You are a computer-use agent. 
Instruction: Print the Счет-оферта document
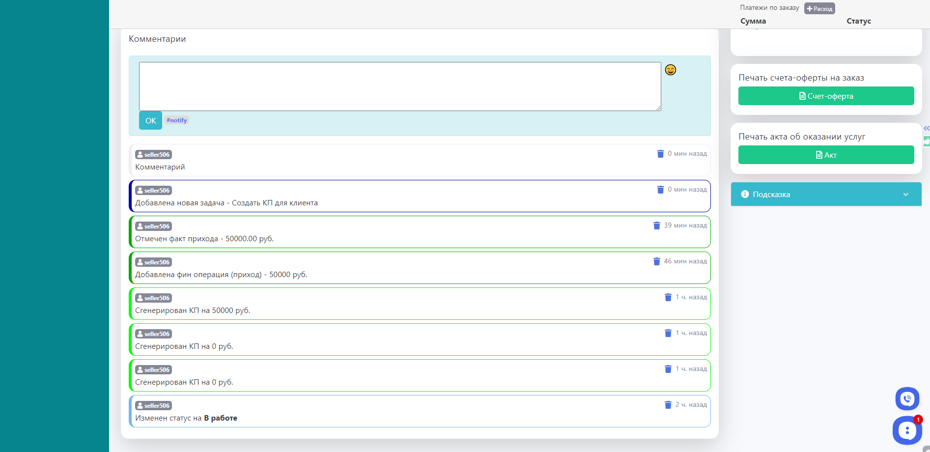826,96
